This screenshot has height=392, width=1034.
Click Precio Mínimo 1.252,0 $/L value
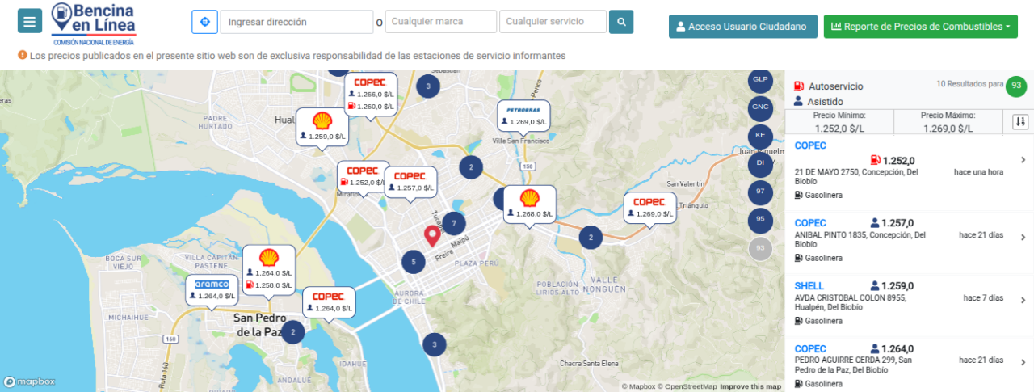click(x=839, y=128)
